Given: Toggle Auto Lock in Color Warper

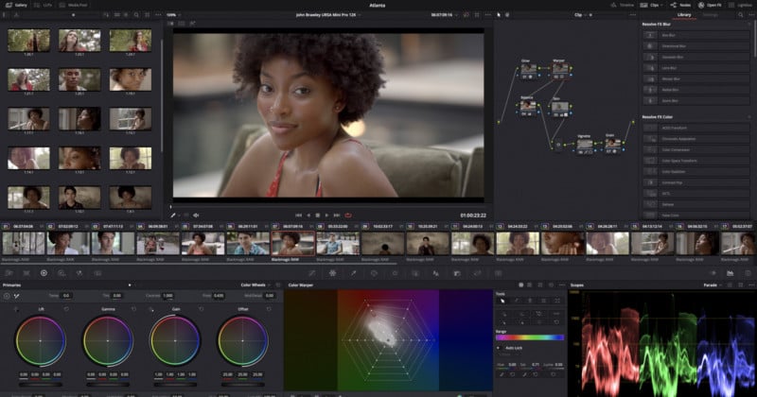Looking at the screenshot, I should coord(500,348).
